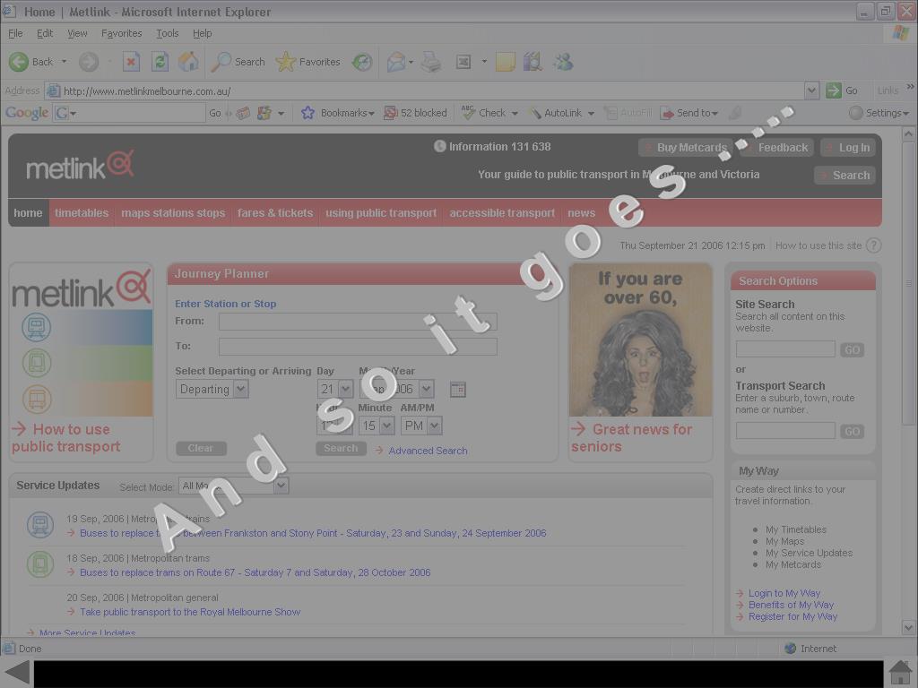918x688 pixels.
Task: Open the Day dropdown showing 21
Action: [335, 389]
